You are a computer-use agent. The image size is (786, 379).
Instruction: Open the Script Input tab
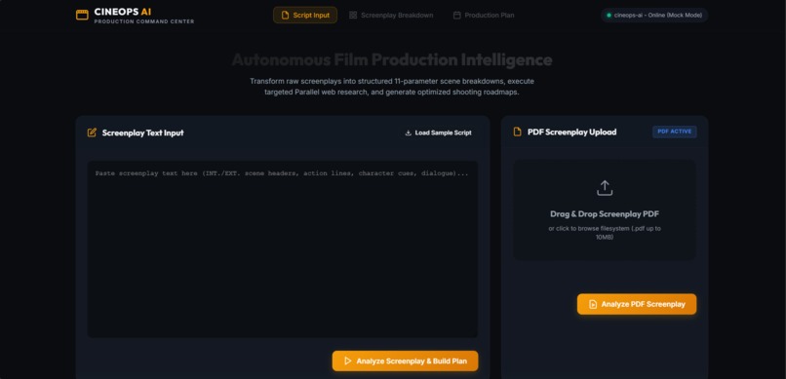tap(305, 15)
